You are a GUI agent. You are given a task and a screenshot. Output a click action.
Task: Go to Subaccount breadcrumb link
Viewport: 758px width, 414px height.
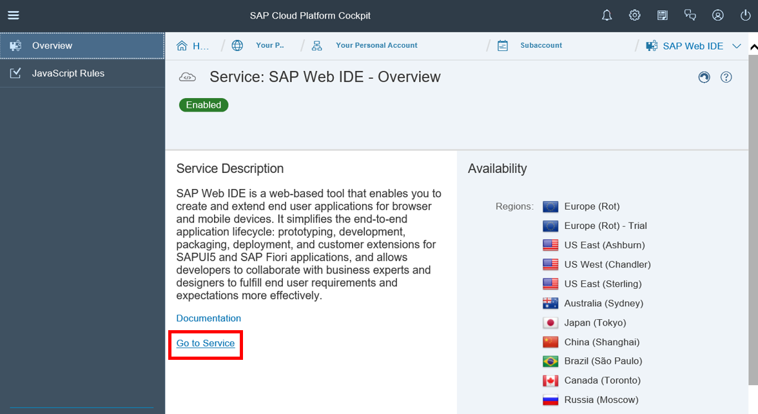pos(541,45)
